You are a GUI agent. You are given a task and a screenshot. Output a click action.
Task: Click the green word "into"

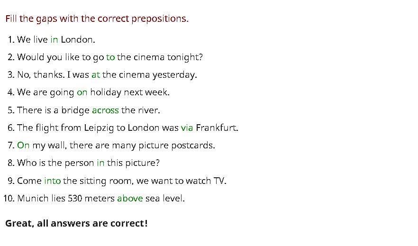[52, 181]
